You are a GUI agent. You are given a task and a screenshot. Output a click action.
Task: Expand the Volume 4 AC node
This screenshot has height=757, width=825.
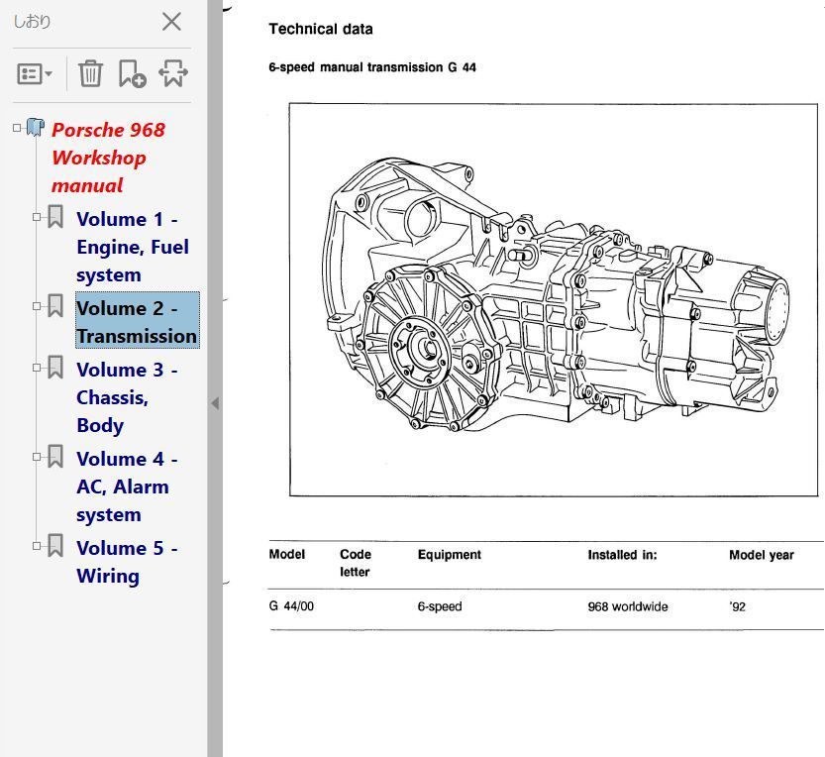[37, 457]
